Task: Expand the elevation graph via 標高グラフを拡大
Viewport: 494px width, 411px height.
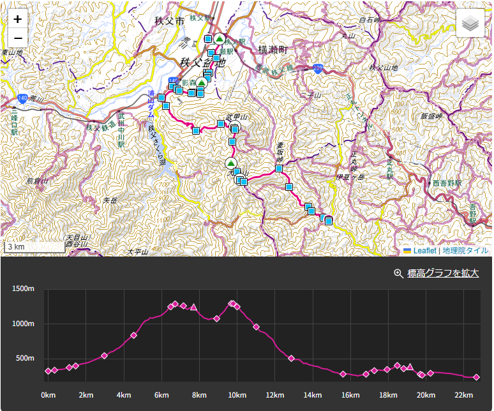Action: point(443,273)
